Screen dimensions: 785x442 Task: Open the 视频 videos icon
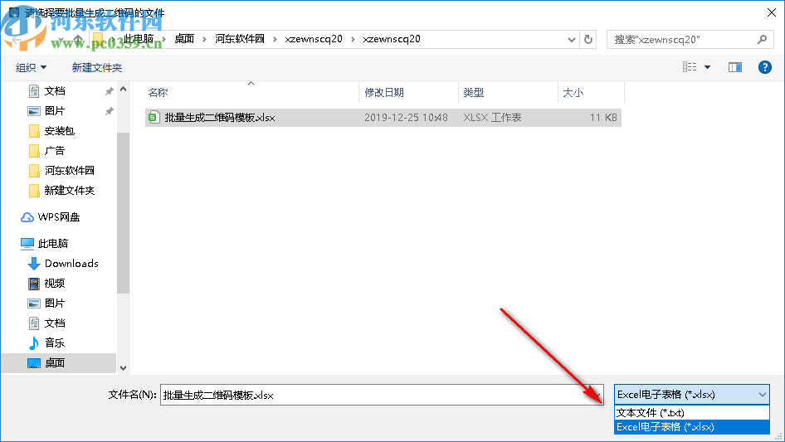coord(33,284)
